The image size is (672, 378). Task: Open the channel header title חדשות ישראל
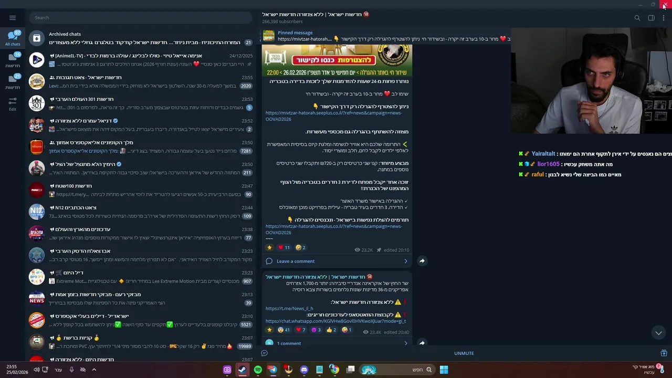316,14
